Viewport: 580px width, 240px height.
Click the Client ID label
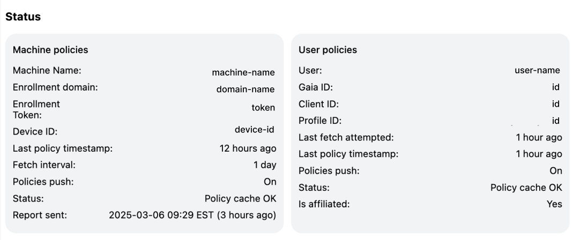click(318, 104)
